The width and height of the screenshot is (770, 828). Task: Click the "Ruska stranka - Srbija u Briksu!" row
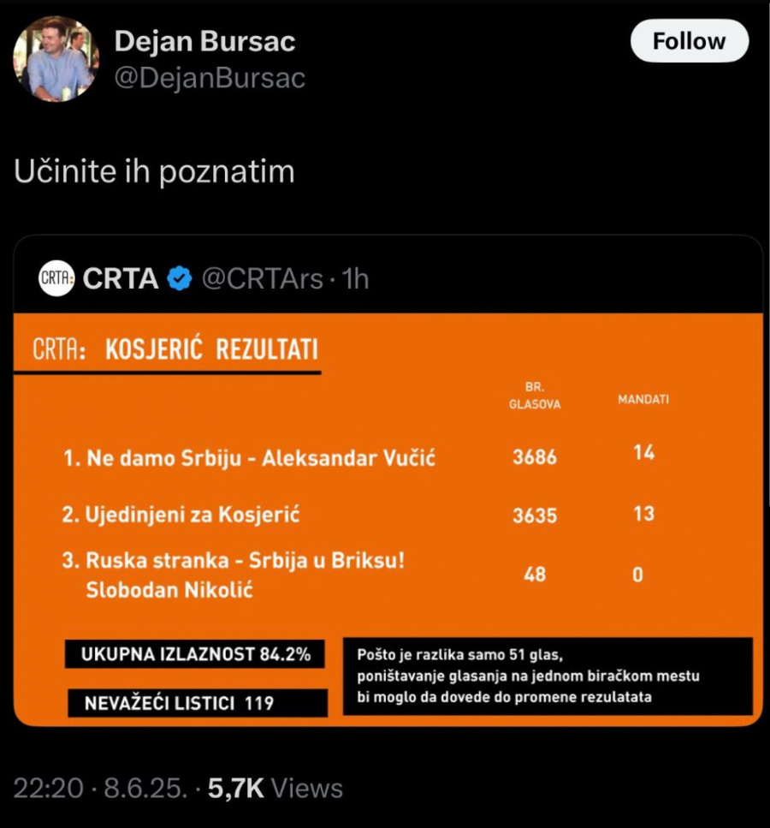[x=245, y=562]
